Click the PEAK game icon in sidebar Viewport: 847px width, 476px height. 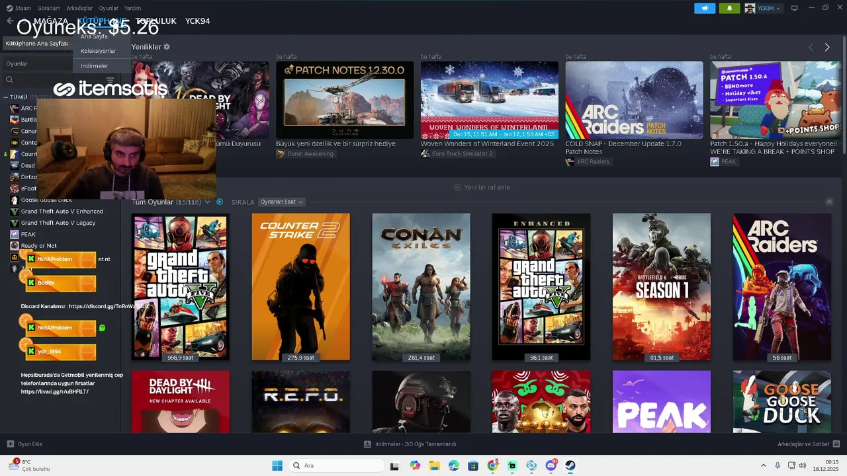[x=15, y=234]
